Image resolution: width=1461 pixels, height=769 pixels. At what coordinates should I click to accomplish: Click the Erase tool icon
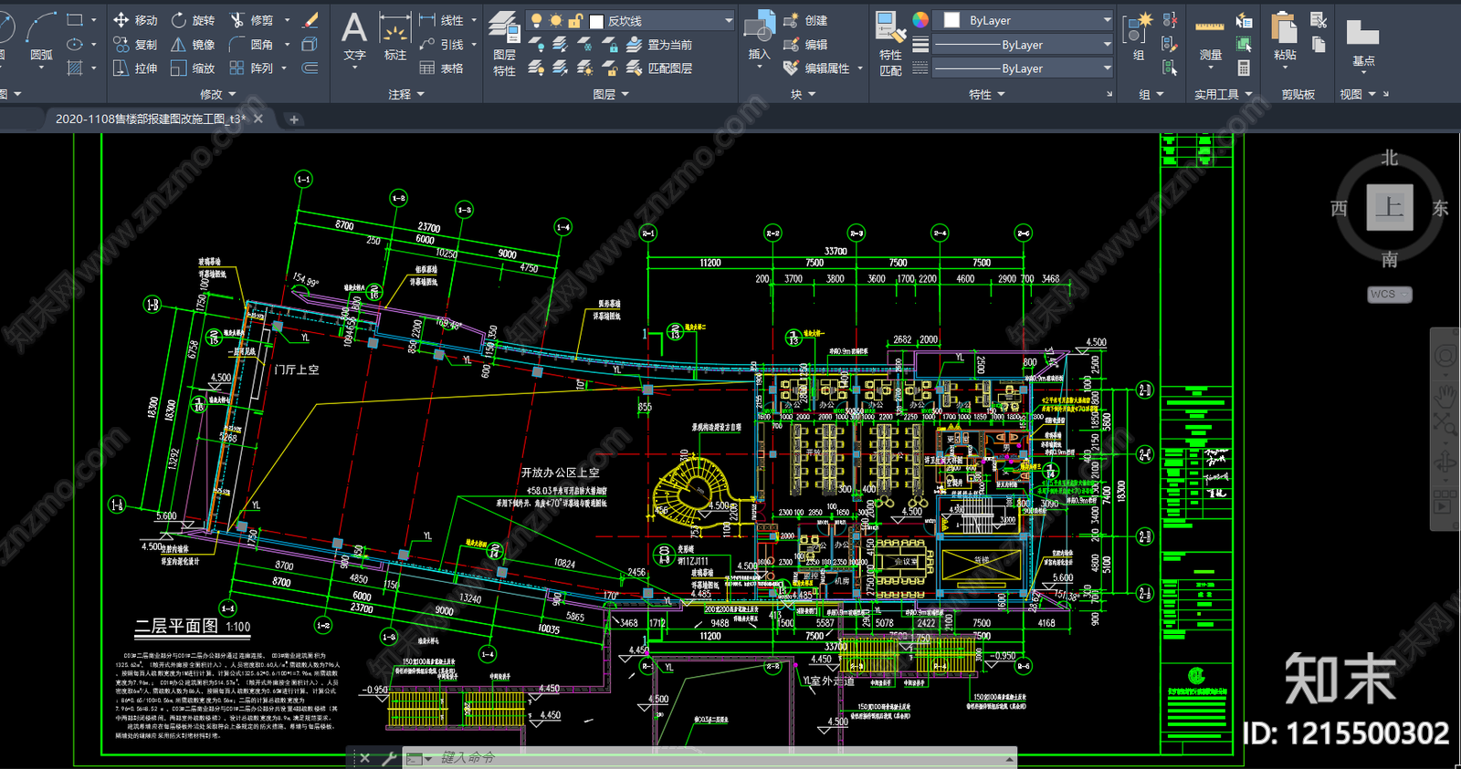(x=310, y=20)
